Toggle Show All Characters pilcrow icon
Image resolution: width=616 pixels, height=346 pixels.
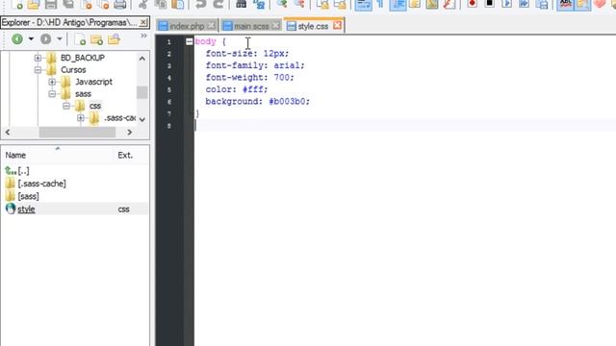click(x=380, y=4)
